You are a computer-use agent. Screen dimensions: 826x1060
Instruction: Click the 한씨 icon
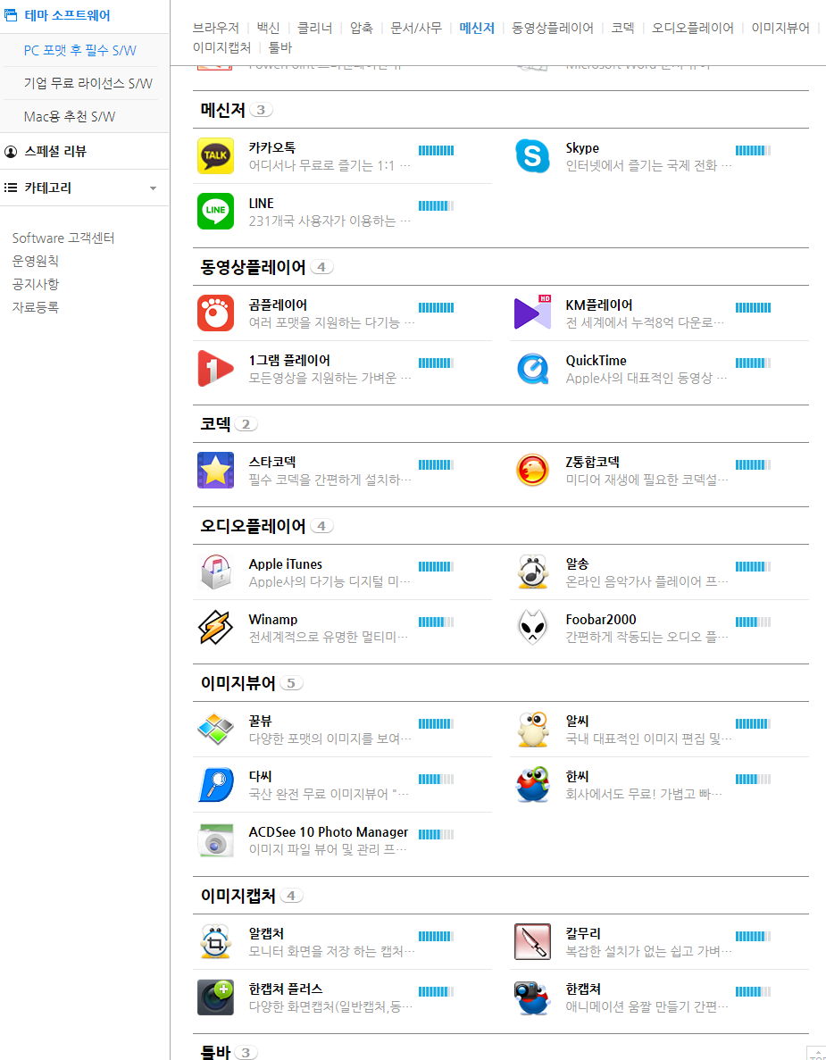pyautogui.click(x=532, y=784)
